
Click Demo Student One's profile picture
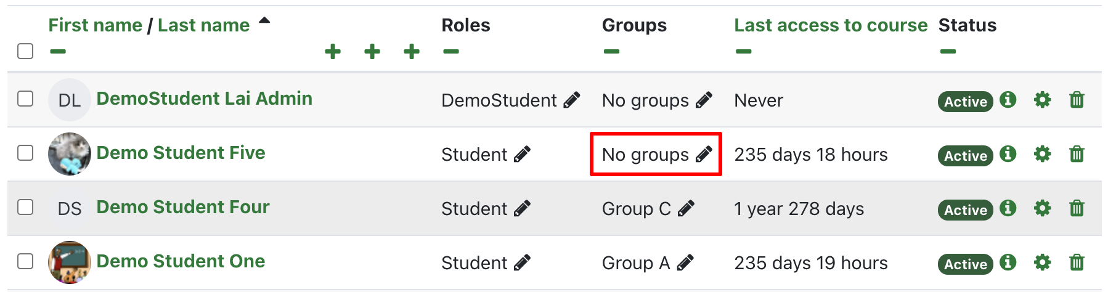tap(70, 262)
